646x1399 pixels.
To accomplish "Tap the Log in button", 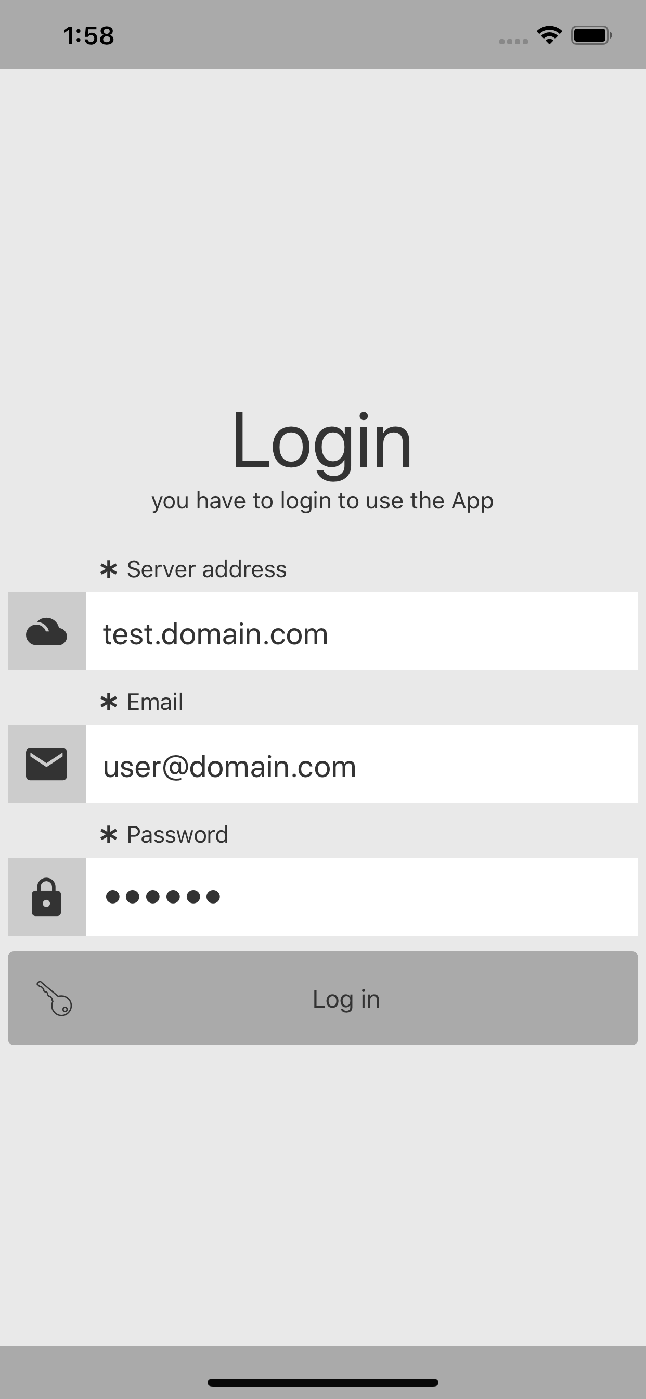I will point(323,998).
